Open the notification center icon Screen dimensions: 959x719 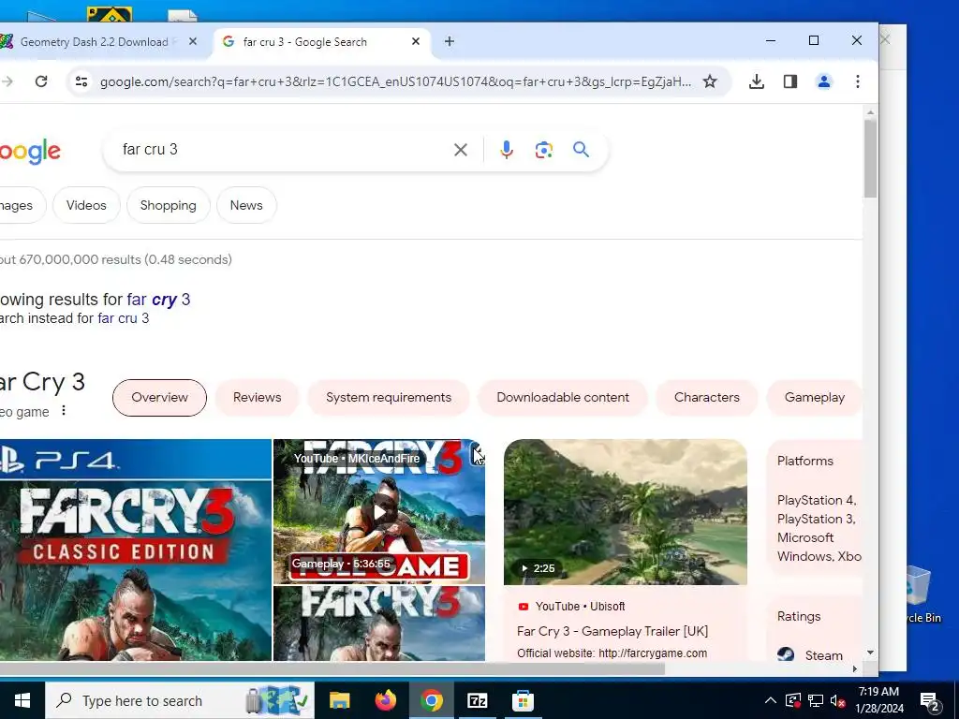[930, 701]
